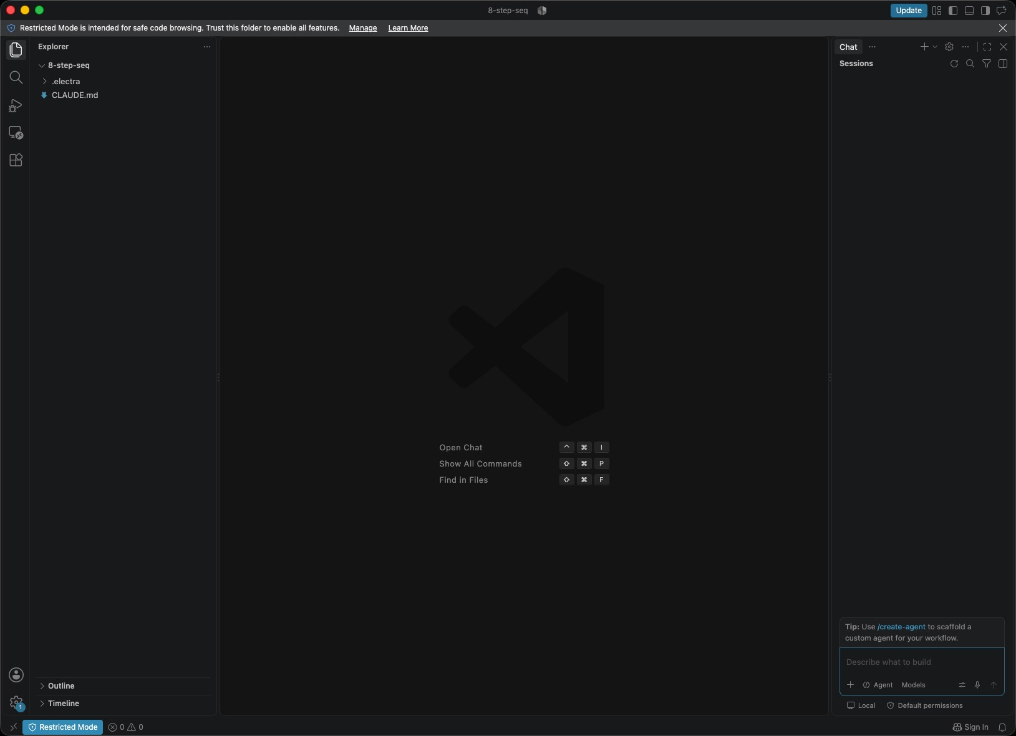1016x736 pixels.
Task: Click the icon beside the 8-step-seq title
Action: click(542, 11)
